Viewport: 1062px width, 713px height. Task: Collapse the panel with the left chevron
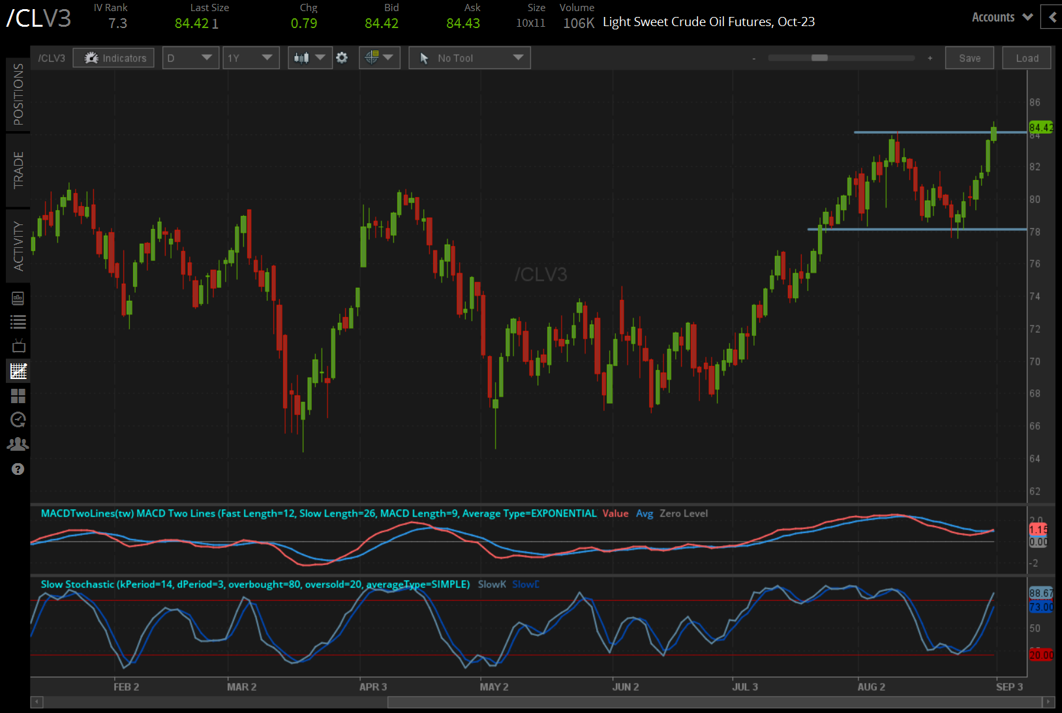coord(1052,18)
